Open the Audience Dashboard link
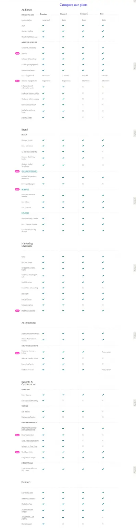Image resolution: width=136 pixels, height=528 pixels. pos(29,47)
